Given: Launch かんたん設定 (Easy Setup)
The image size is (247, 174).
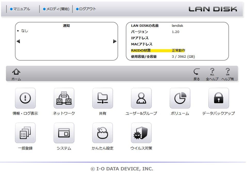Looking at the screenshot, I should tap(102, 133).
